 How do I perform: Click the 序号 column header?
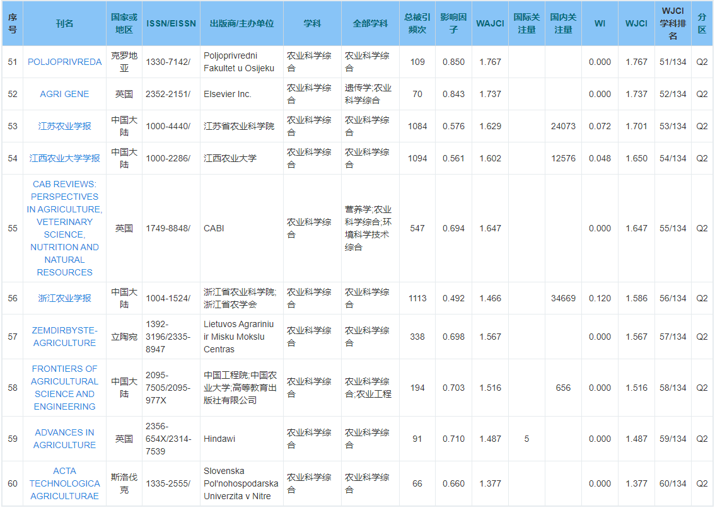pos(13,23)
